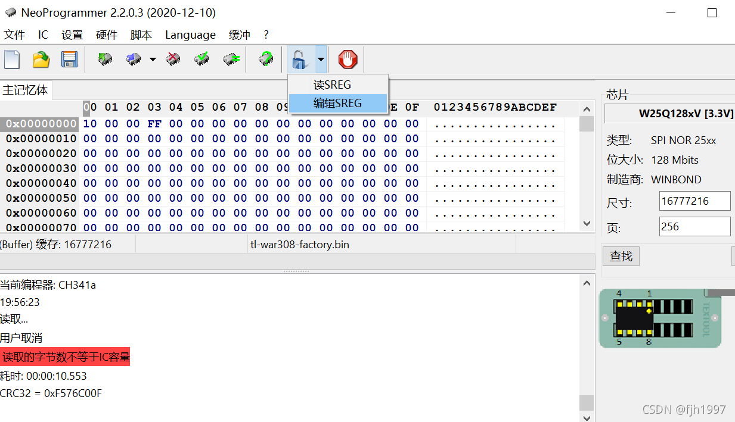The height and width of the screenshot is (422, 735).
Task: Click the 查找 button
Action: [621, 256]
